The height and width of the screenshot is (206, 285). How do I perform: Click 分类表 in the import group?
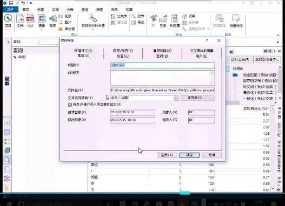pyautogui.click(x=119, y=16)
